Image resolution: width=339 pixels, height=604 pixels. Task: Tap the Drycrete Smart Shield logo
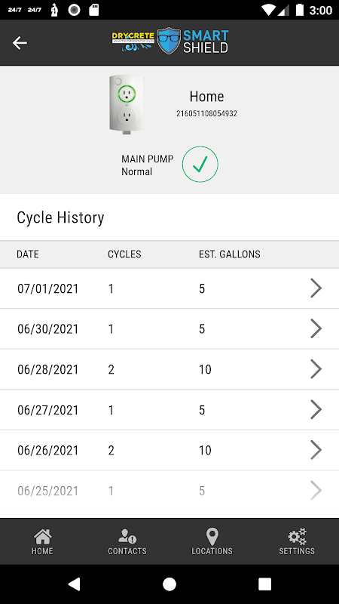[x=170, y=41]
